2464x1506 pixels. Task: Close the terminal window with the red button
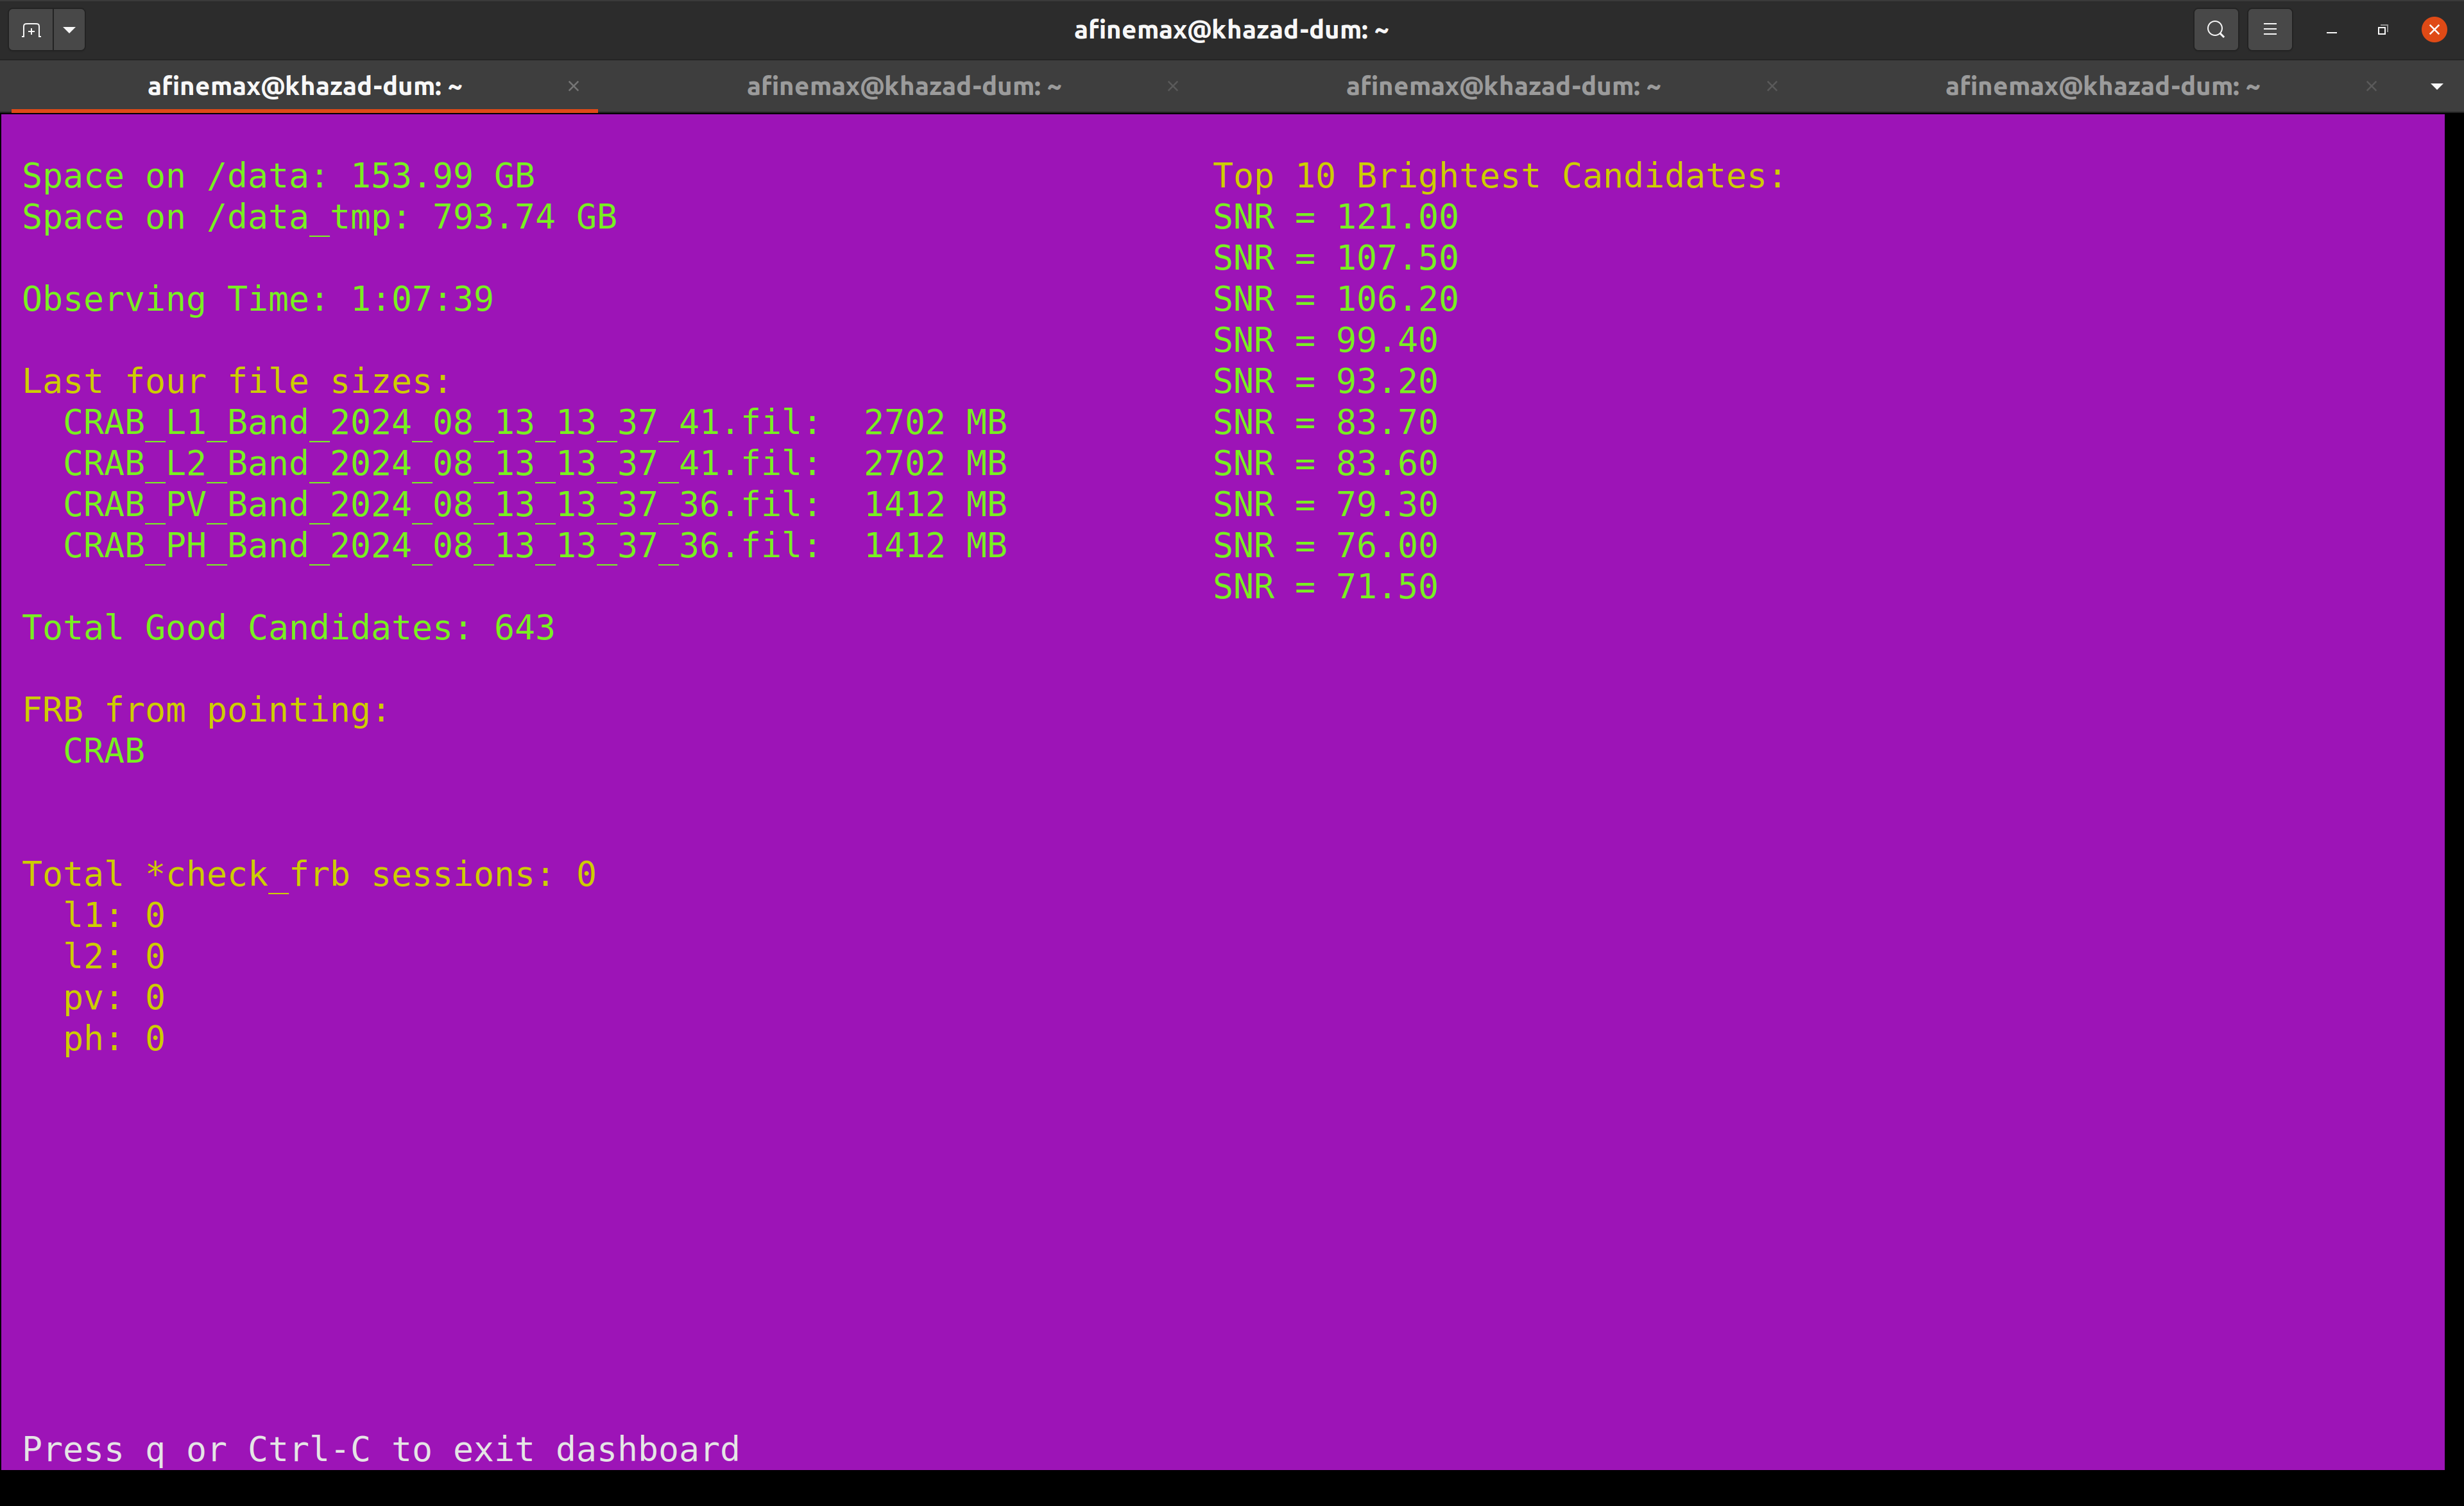tap(2435, 30)
